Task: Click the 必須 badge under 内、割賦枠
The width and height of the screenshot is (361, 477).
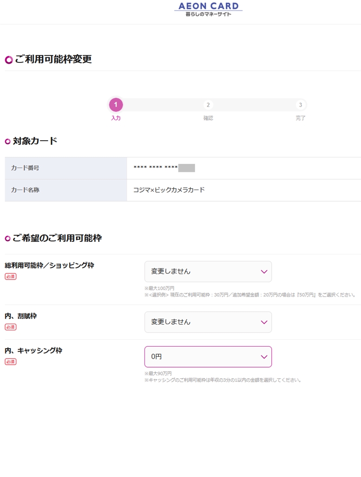Action: [x=10, y=327]
